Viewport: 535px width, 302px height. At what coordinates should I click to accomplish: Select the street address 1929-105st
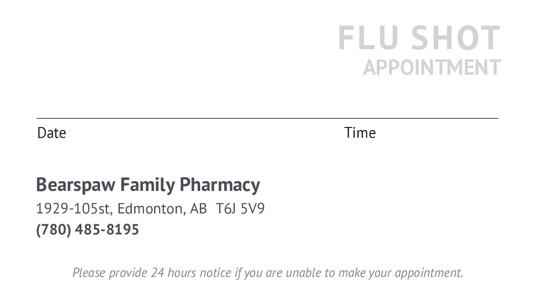[74, 209]
